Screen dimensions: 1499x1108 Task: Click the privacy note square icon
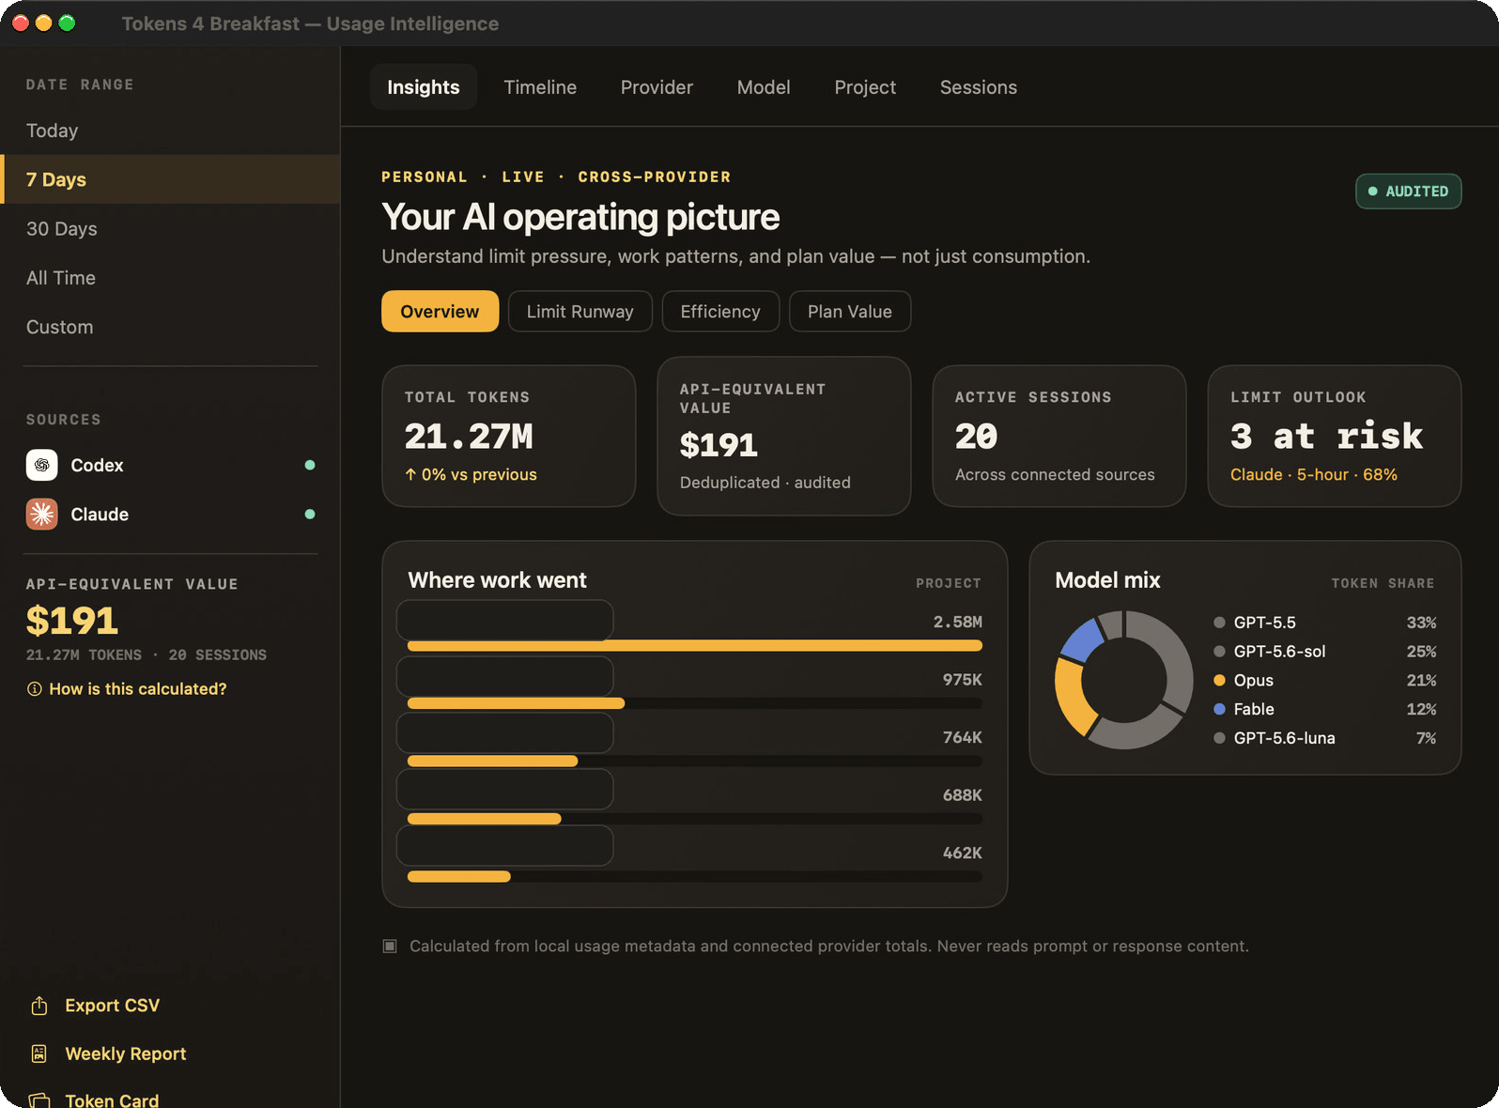[390, 946]
